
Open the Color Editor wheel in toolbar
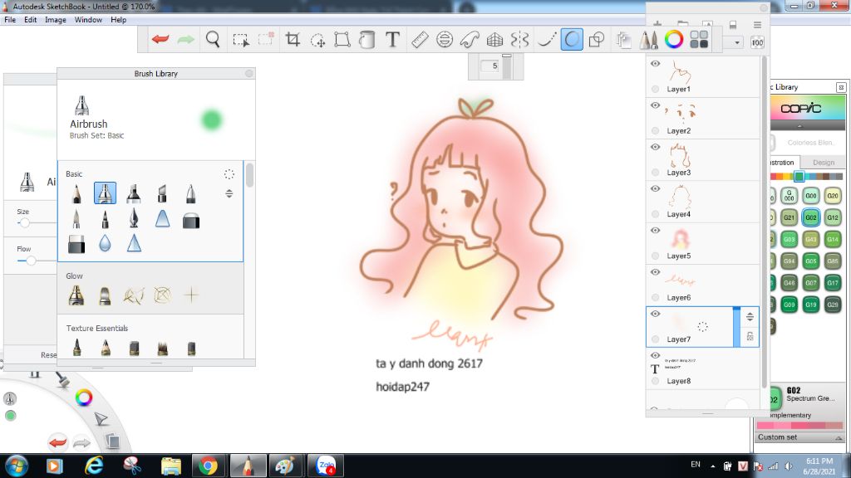[x=674, y=40]
